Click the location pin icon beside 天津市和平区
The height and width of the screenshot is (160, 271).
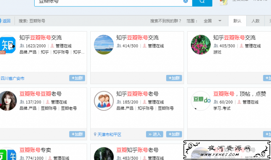(95, 134)
